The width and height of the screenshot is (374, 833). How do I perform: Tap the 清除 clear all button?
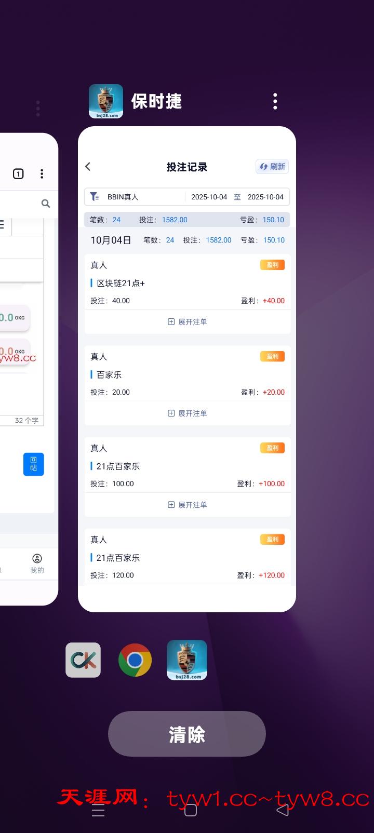(x=187, y=734)
